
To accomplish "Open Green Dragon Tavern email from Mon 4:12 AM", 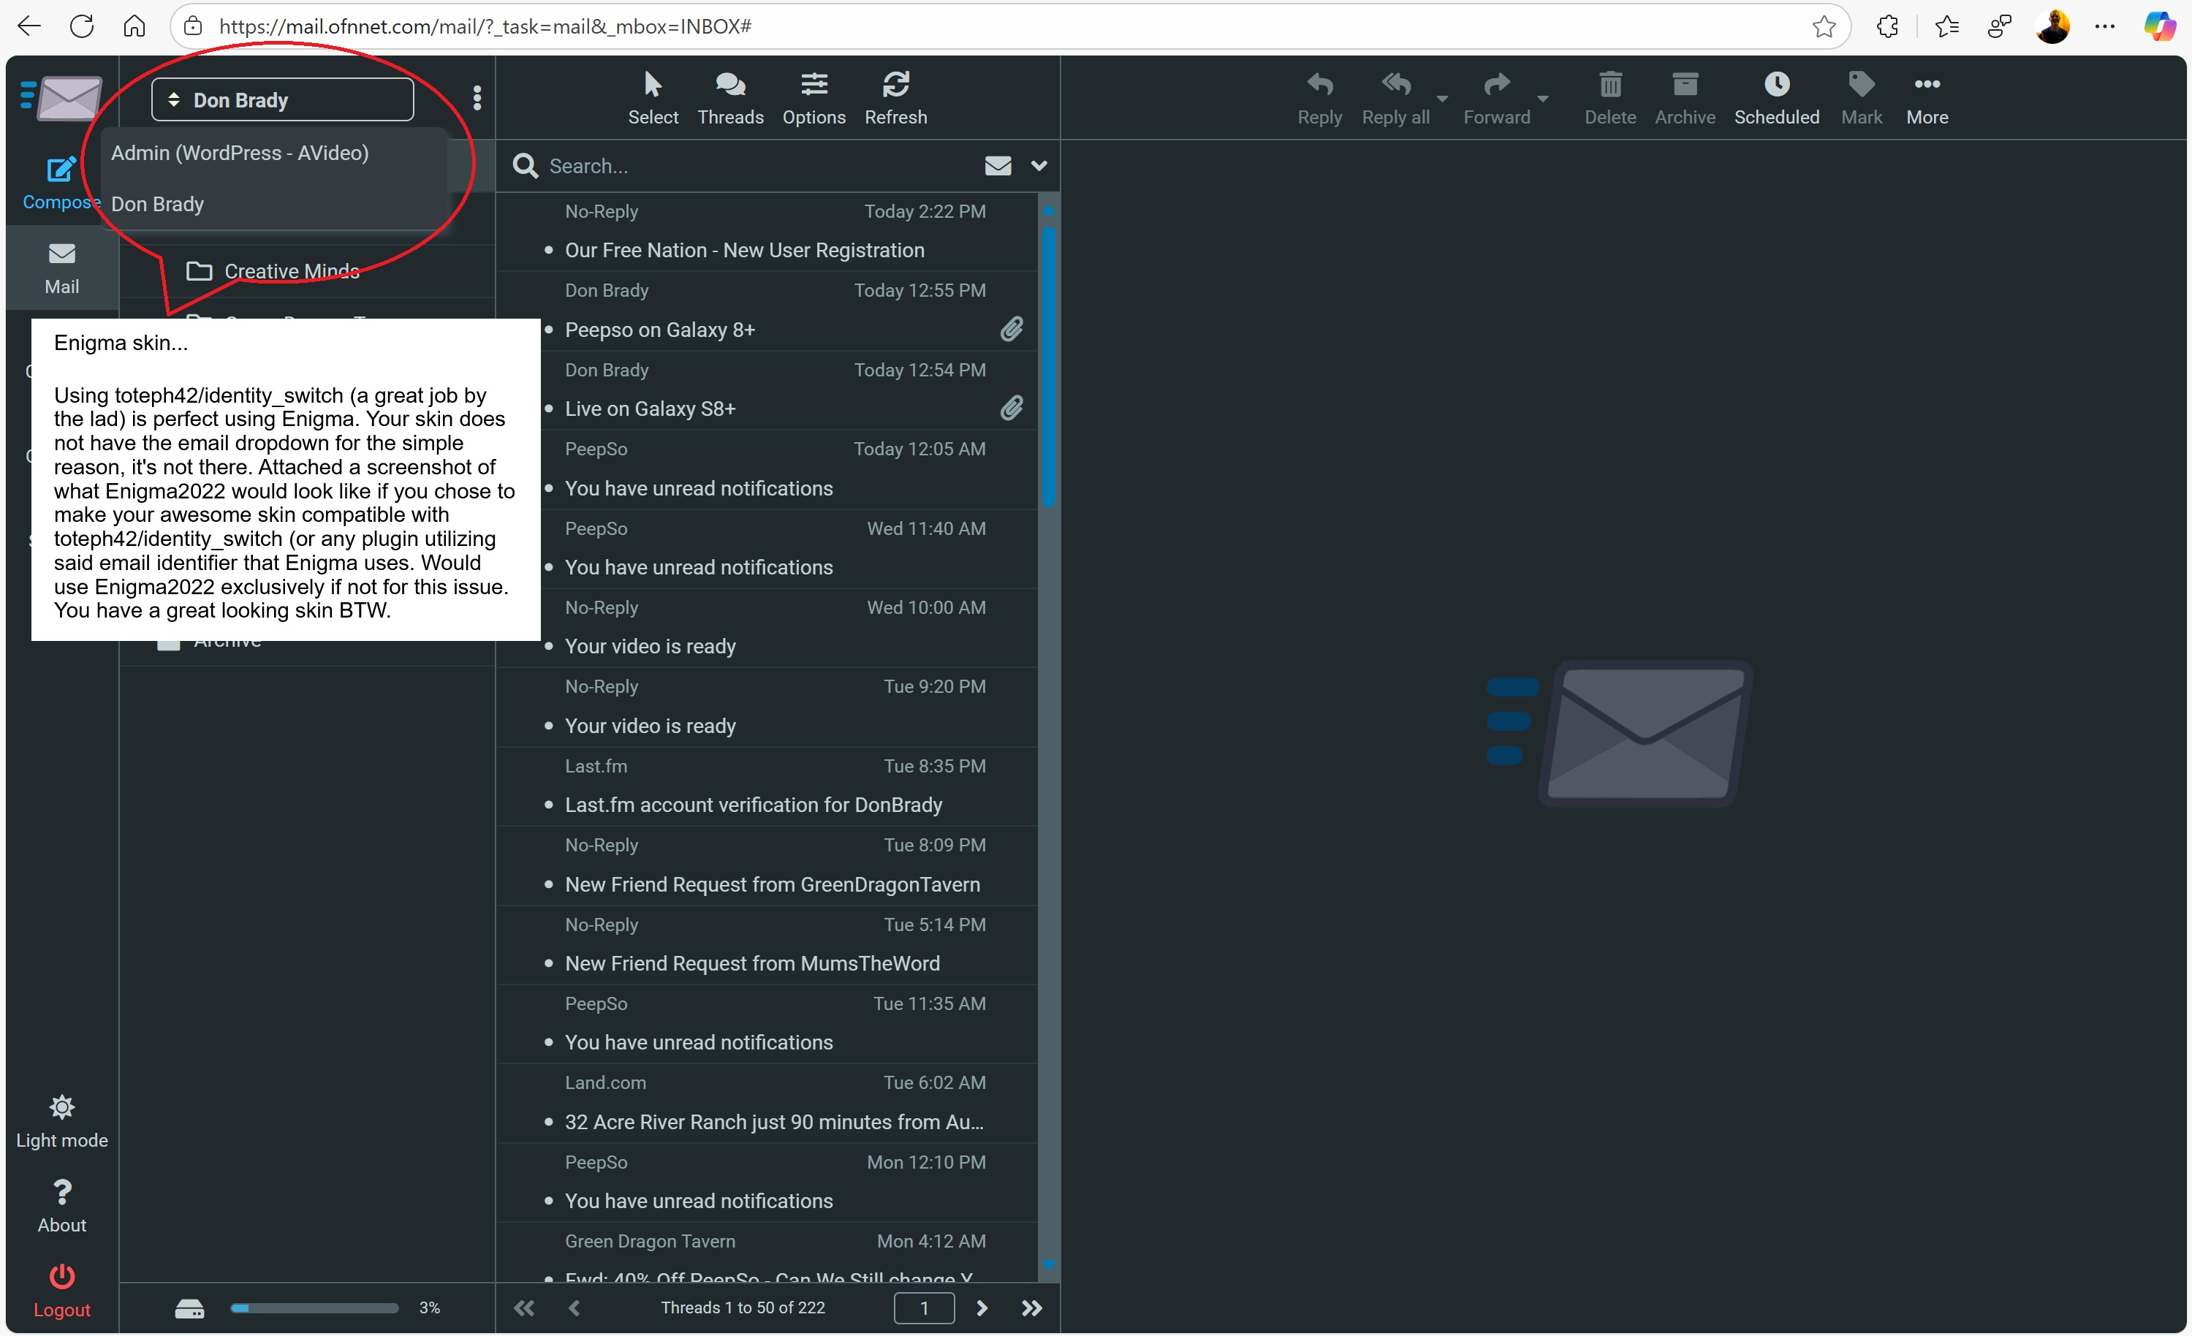I will (x=767, y=1254).
